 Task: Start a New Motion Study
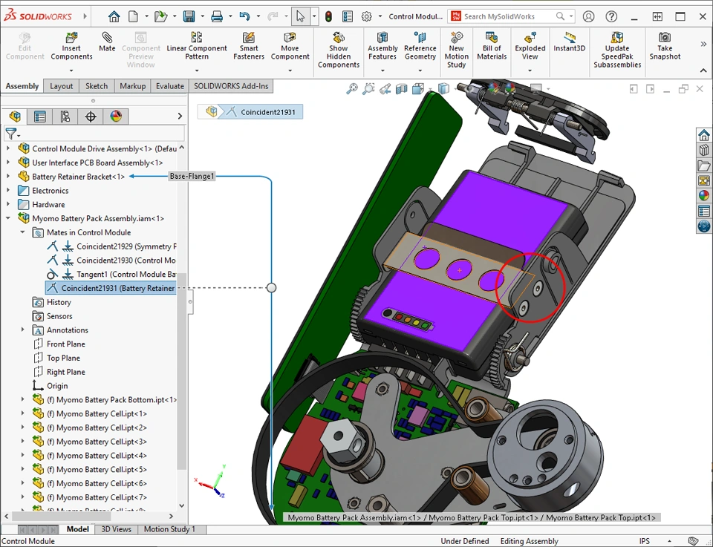click(456, 50)
